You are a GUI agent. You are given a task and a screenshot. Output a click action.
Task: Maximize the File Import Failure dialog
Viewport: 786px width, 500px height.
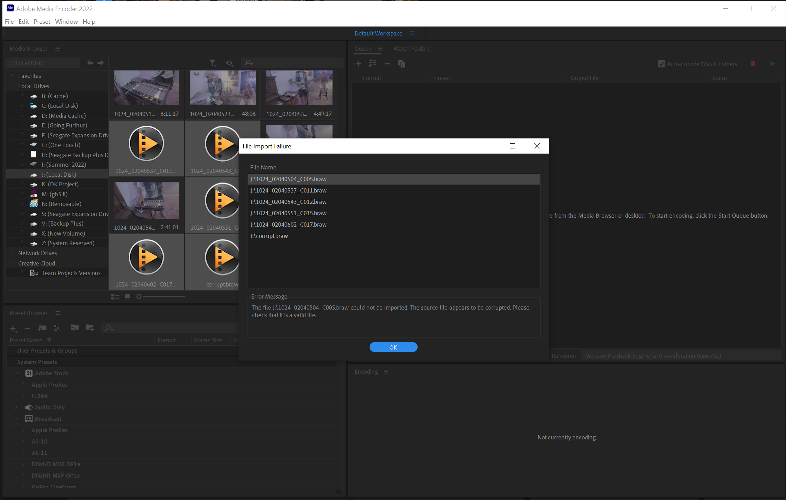pos(512,146)
